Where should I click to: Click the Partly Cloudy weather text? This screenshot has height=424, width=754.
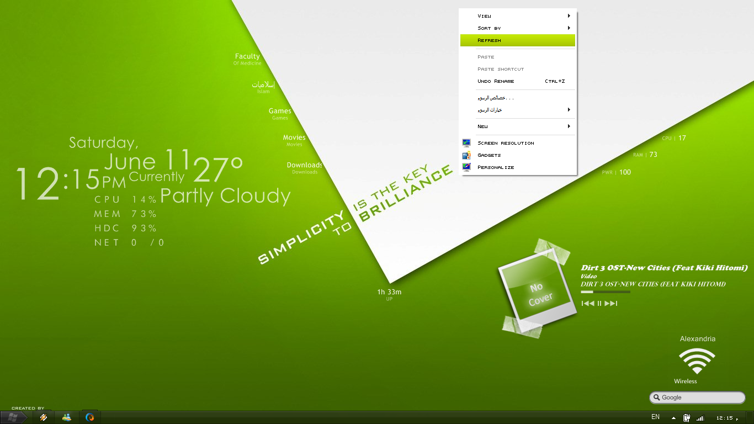point(225,197)
